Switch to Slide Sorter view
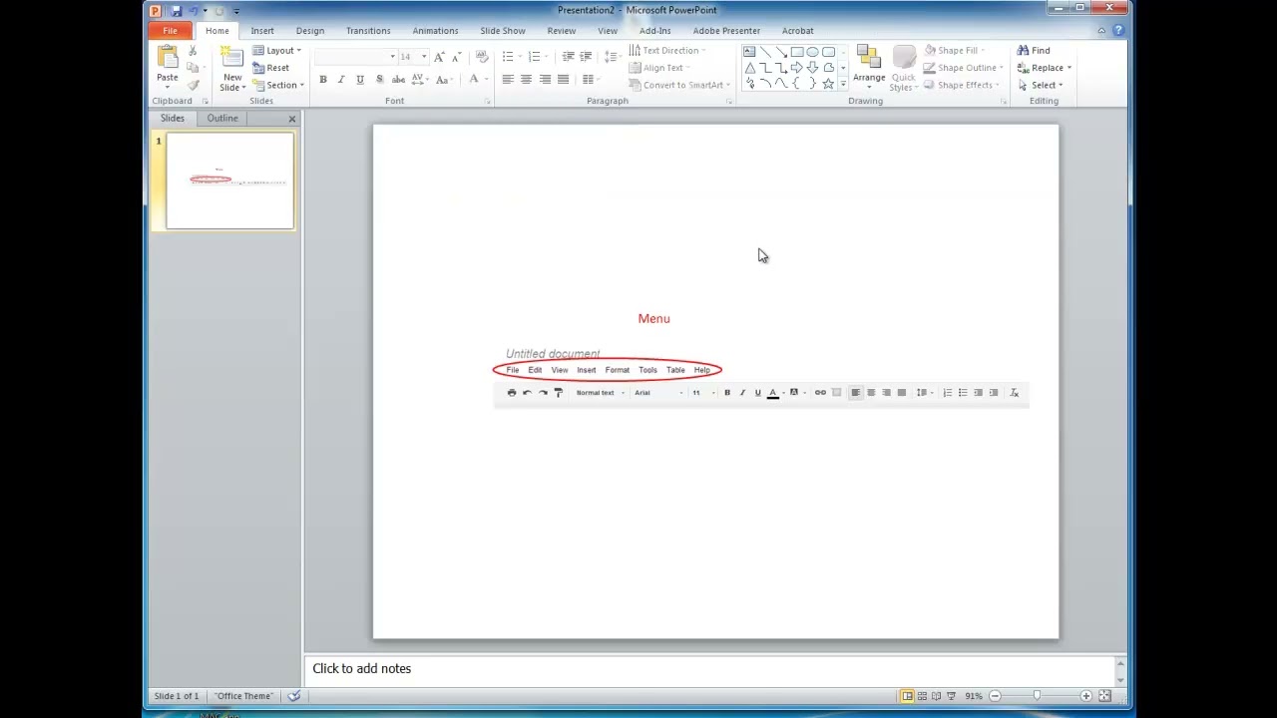 pos(922,696)
